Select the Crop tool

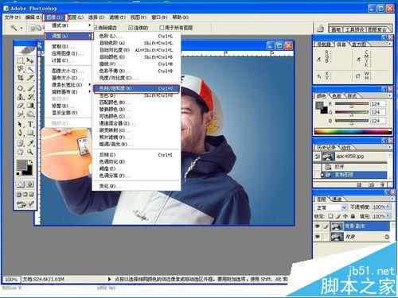pos(21,78)
